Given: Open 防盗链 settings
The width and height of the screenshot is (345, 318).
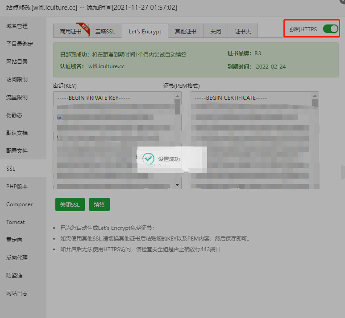Looking at the screenshot, I should click(x=14, y=275).
